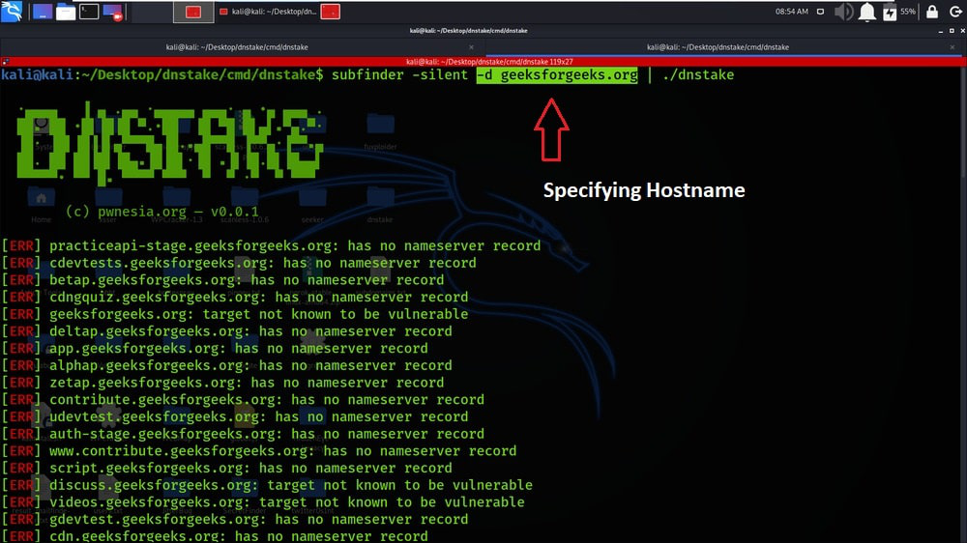
Task: Click the small icon on red title bar
Action: pos(6,62)
